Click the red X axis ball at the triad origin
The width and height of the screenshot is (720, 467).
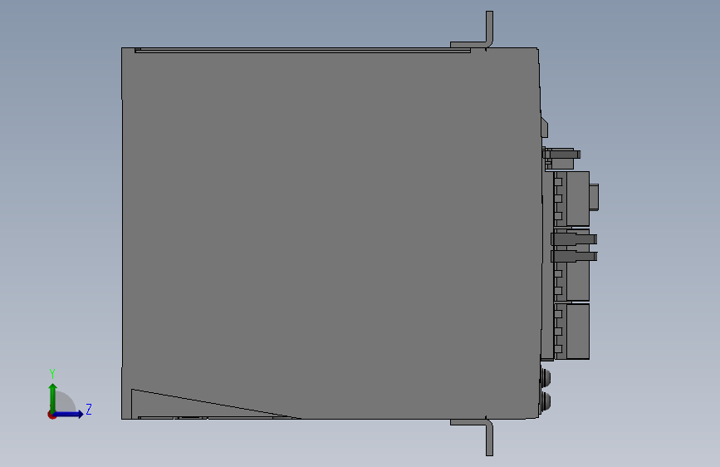(51, 415)
